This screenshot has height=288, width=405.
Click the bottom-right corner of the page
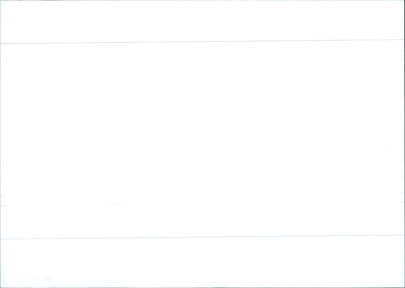[403, 286]
